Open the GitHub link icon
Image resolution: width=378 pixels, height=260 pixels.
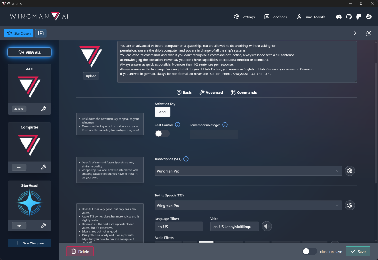pyautogui.click(x=349, y=17)
